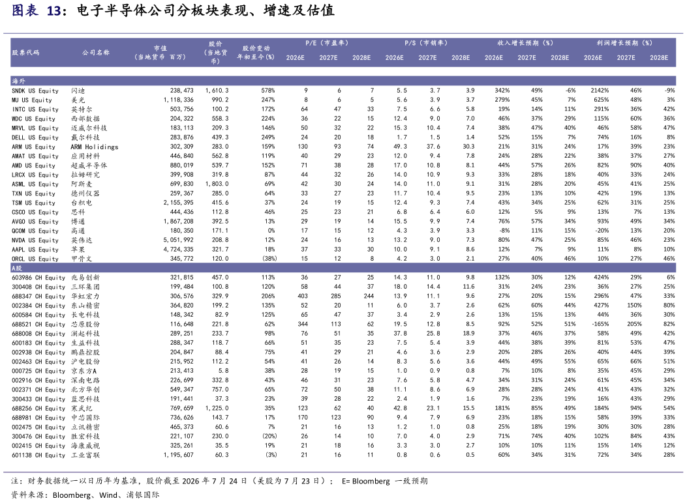Click 688521 CH Equity ticker

click(38, 324)
